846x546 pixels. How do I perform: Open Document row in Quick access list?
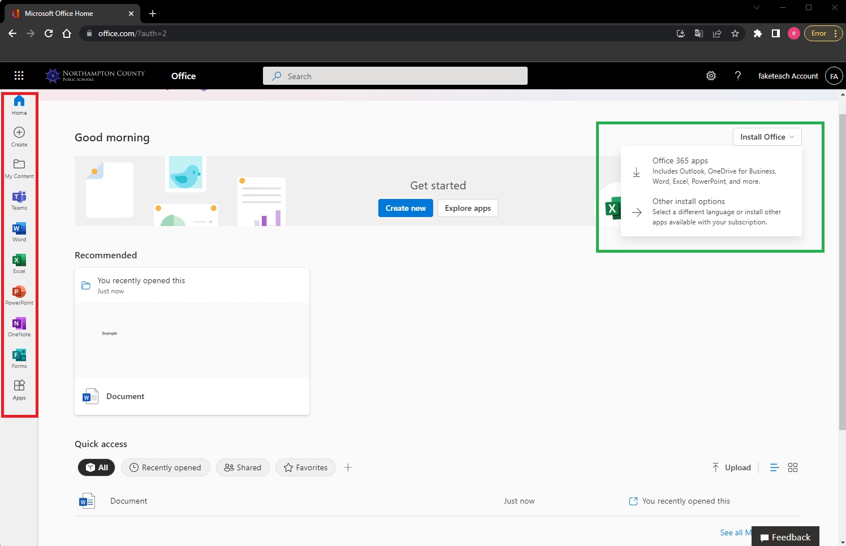438,501
